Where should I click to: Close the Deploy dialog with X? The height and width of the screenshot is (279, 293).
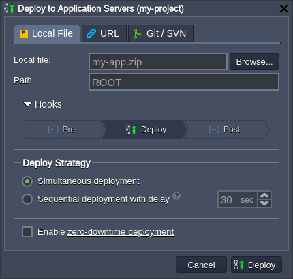(x=283, y=9)
